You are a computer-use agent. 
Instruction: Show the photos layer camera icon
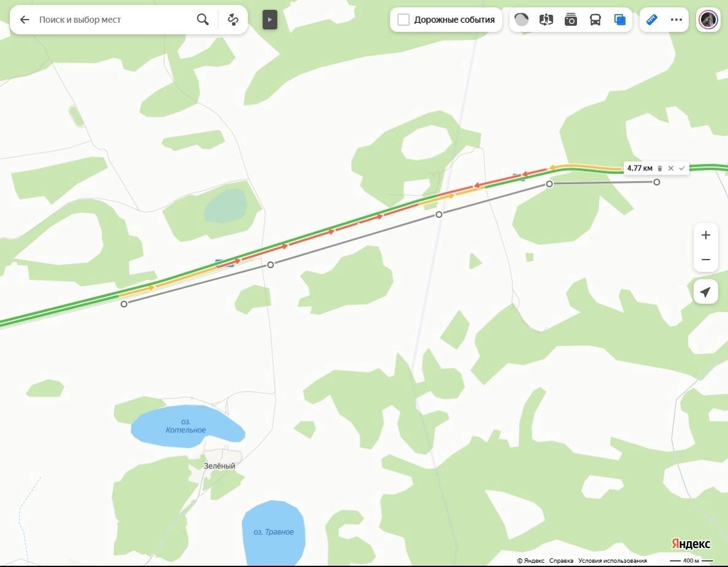[x=571, y=20]
